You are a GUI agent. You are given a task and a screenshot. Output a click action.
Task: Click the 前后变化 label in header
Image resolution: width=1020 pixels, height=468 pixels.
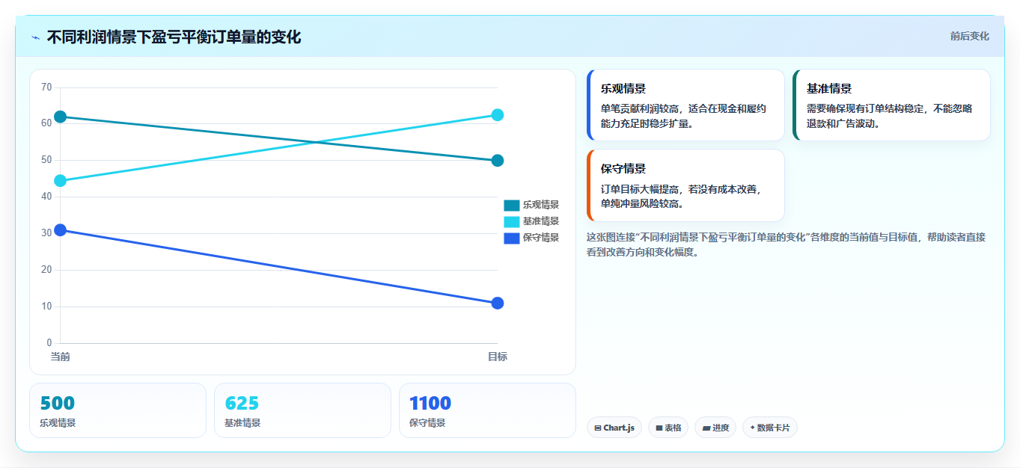tap(970, 36)
